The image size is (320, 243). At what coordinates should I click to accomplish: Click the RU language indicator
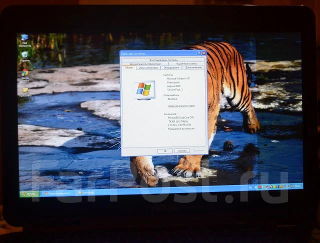(250, 187)
